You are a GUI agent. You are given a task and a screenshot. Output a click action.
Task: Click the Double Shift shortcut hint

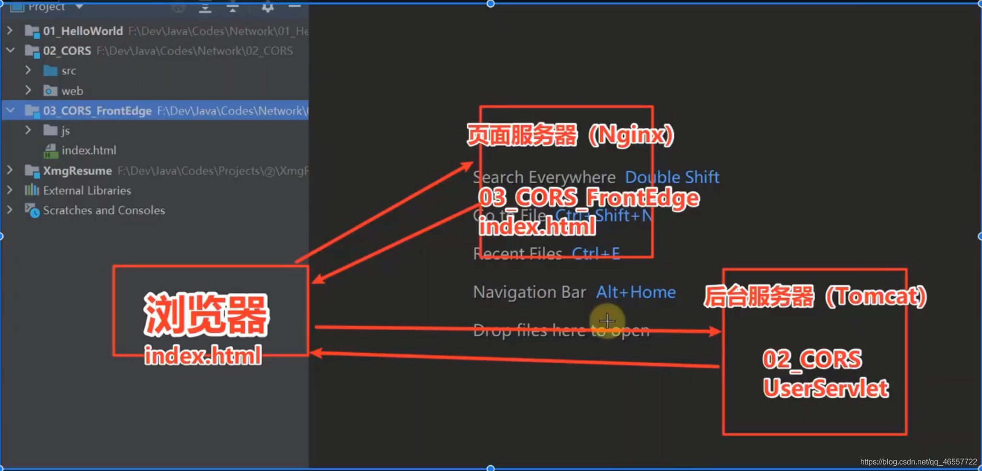(672, 177)
